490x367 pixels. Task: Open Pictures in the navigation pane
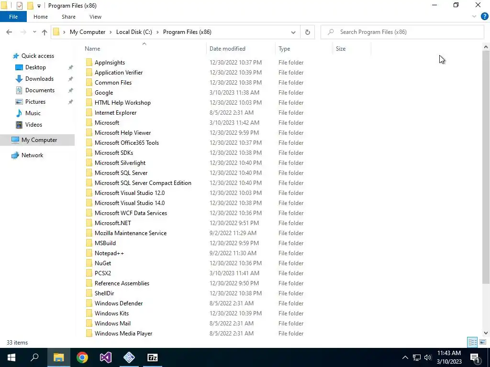coord(35,102)
